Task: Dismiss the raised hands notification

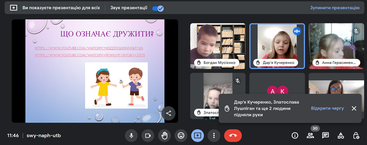Action: pos(354,108)
